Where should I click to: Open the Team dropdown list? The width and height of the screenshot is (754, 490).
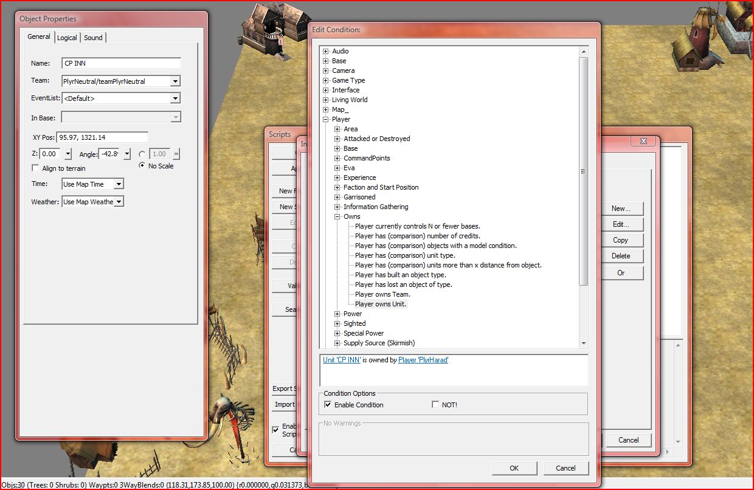pyautogui.click(x=175, y=81)
